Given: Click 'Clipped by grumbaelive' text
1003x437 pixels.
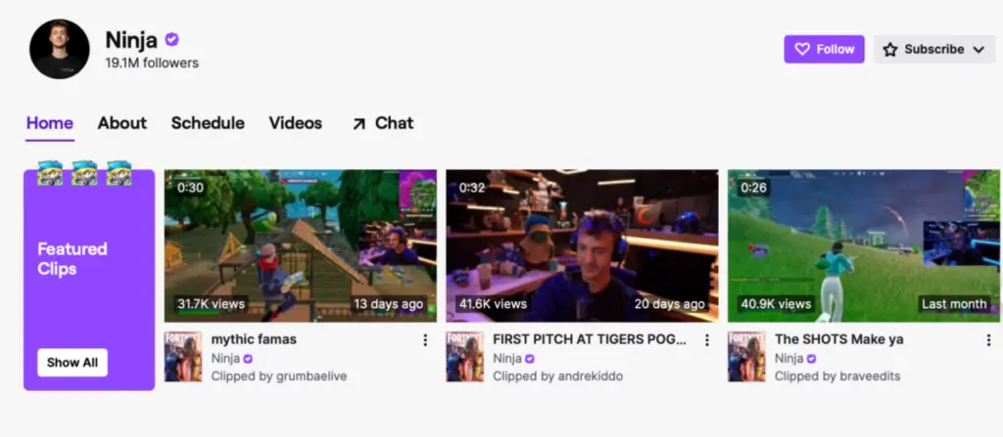Looking at the screenshot, I should point(279,376).
